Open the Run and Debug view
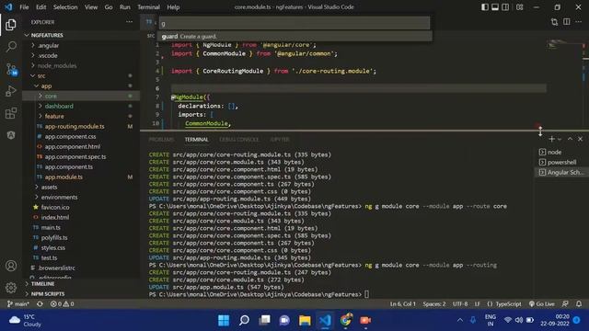589x331 pixels. 11,91
